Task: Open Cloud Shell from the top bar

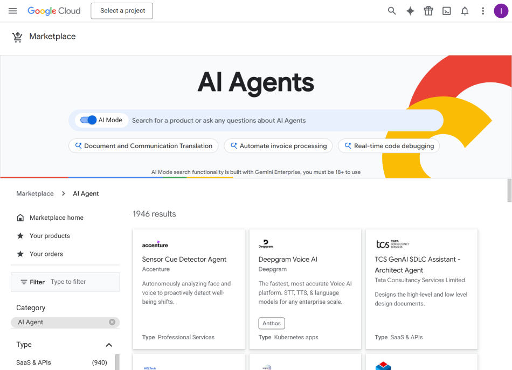Action: (446, 10)
